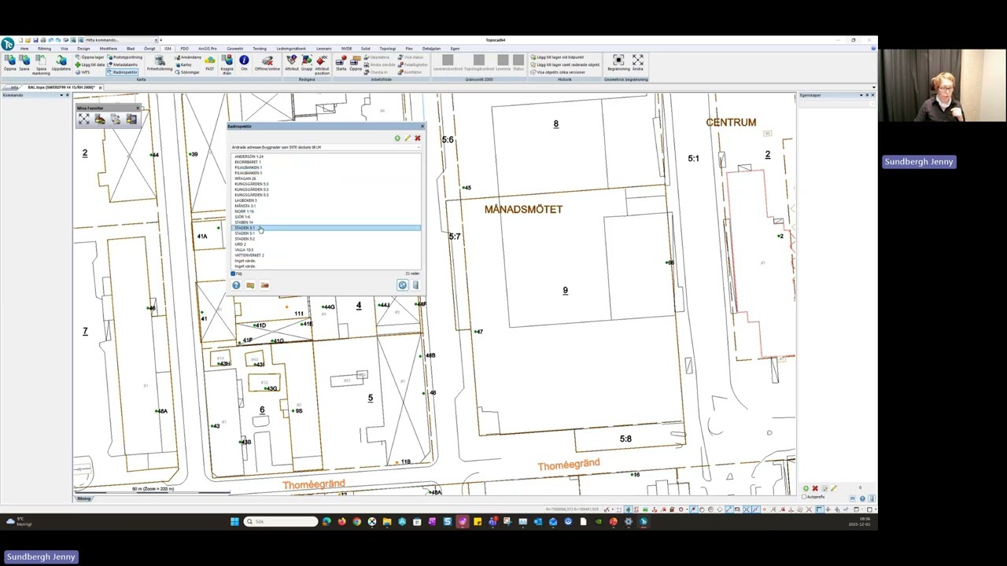Select row INTAGAN 26
1007x566 pixels.
pos(326,178)
